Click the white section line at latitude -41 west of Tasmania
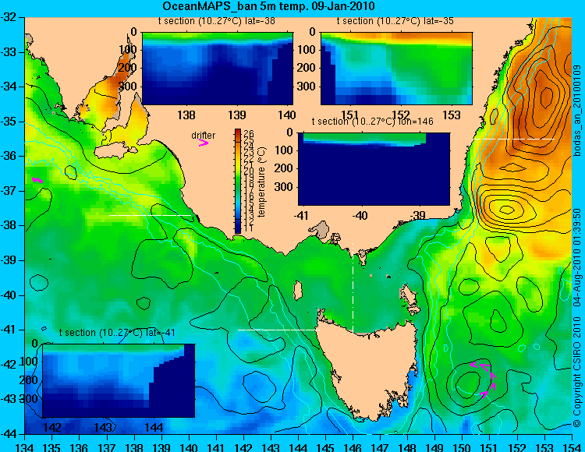 point(278,330)
